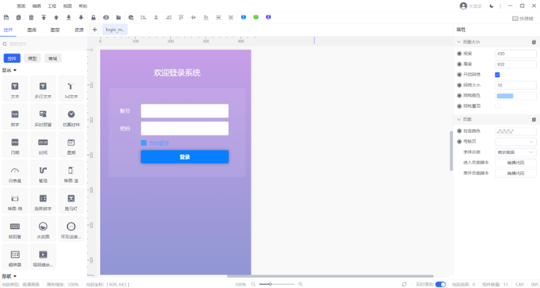Click the lock icon in toolbar
Viewport: 540px width, 288px height.
[x=94, y=17]
